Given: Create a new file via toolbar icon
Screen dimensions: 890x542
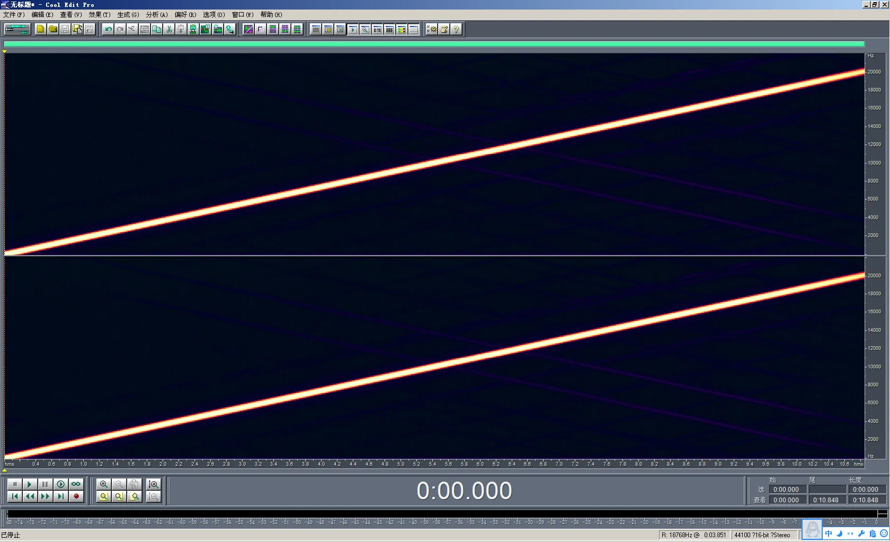Looking at the screenshot, I should coord(40,29).
